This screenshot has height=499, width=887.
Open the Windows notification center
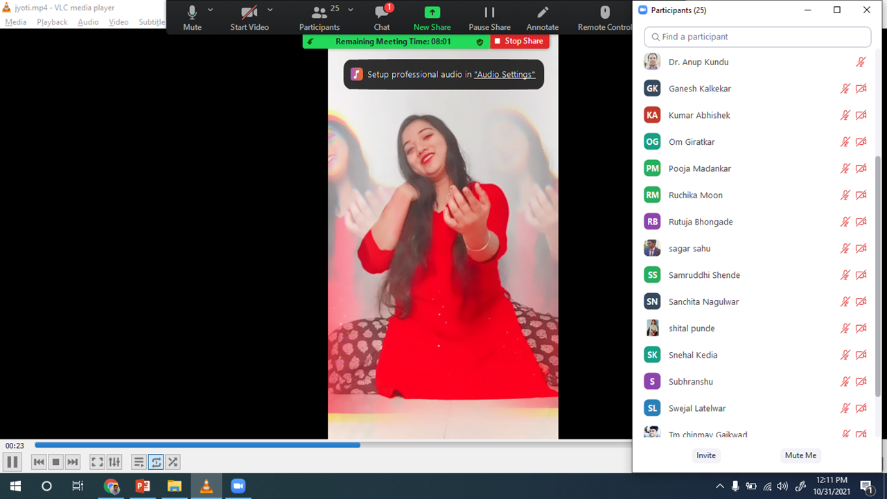pyautogui.click(x=866, y=486)
